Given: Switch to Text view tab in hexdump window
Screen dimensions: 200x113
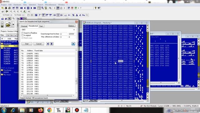Looking at the screenshot, I should point(86,101).
